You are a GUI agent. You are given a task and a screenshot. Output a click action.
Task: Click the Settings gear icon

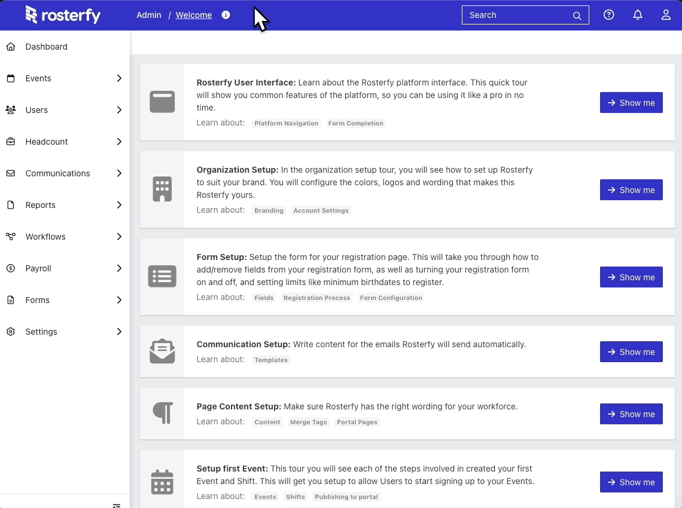pos(11,332)
